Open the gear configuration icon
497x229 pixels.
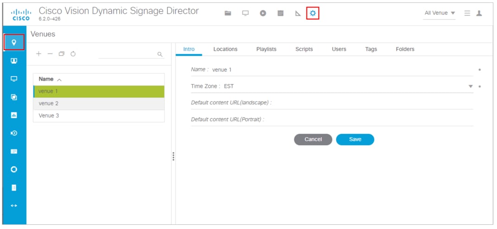[x=313, y=13]
